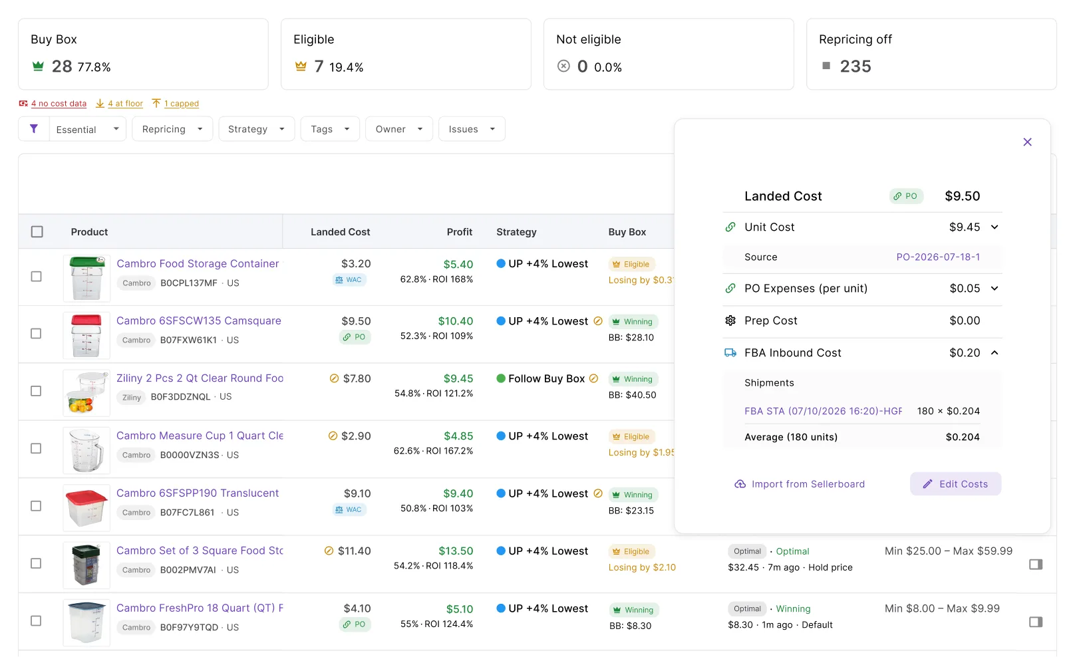Click the strategy warning icon on Cambro 6SFSPP190 row
The height and width of the screenshot is (657, 1075).
pos(598,493)
